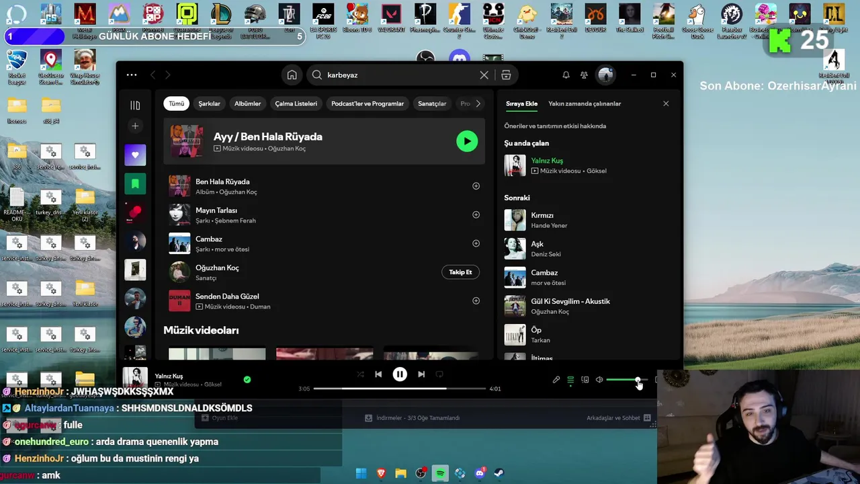Switch to Yakın zamanda çalınanlar tab
Image resolution: width=860 pixels, height=484 pixels.
[585, 104]
